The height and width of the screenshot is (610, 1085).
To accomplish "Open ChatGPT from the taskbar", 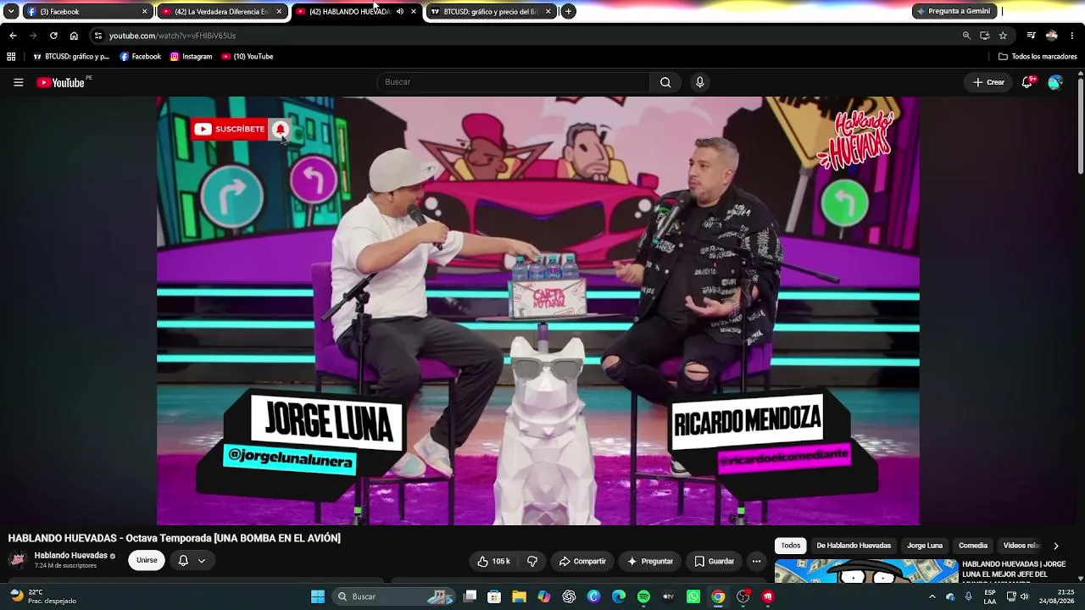I will coord(569,596).
